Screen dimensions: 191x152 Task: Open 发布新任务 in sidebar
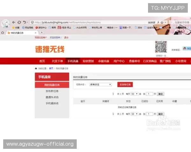point(52,91)
